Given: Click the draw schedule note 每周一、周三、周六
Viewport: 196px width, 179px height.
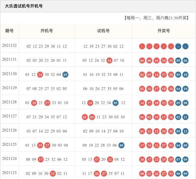Looking at the screenshot, I should pyautogui.click(x=145, y=18).
